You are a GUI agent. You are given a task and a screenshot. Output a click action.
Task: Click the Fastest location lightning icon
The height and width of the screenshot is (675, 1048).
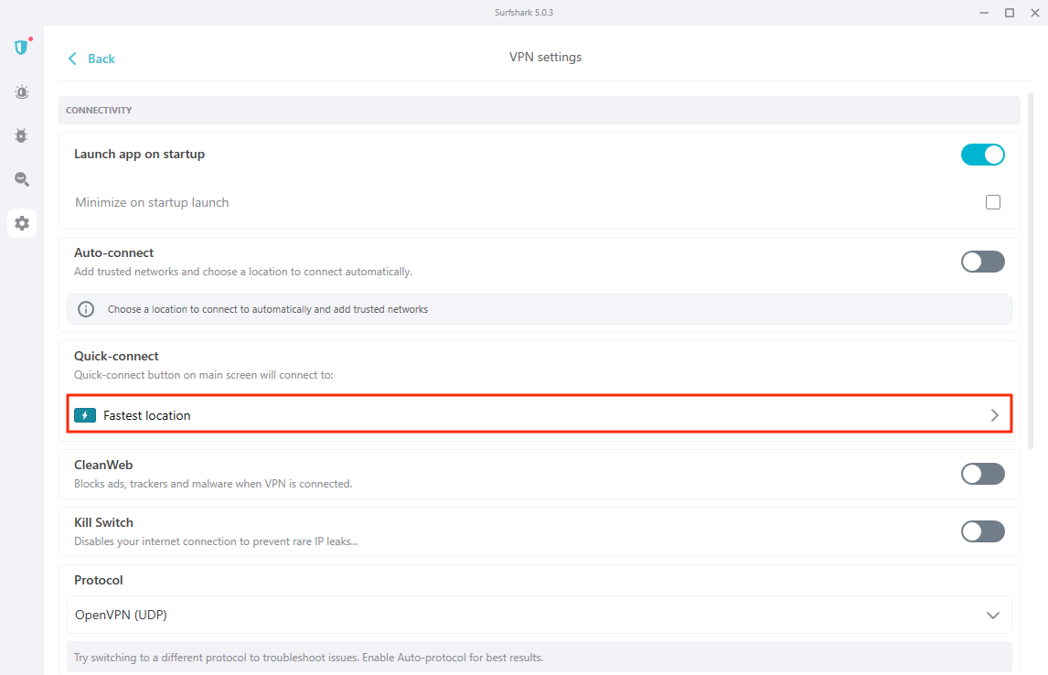pos(85,415)
